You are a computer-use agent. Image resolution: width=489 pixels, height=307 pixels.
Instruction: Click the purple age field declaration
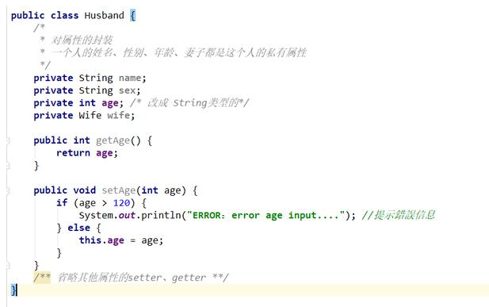point(110,103)
